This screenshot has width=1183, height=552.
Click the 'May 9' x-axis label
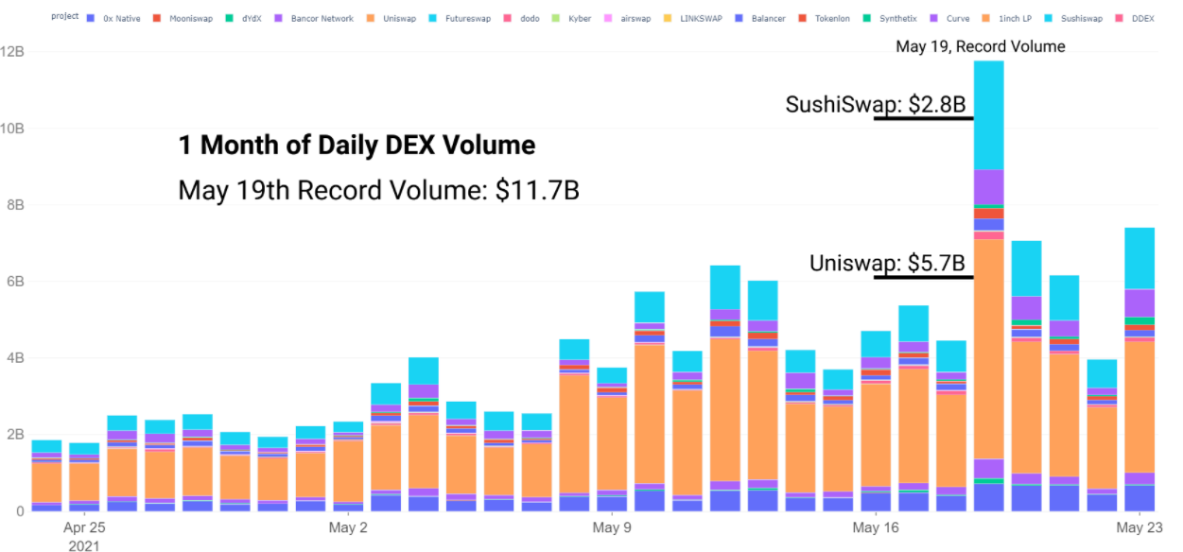612,527
